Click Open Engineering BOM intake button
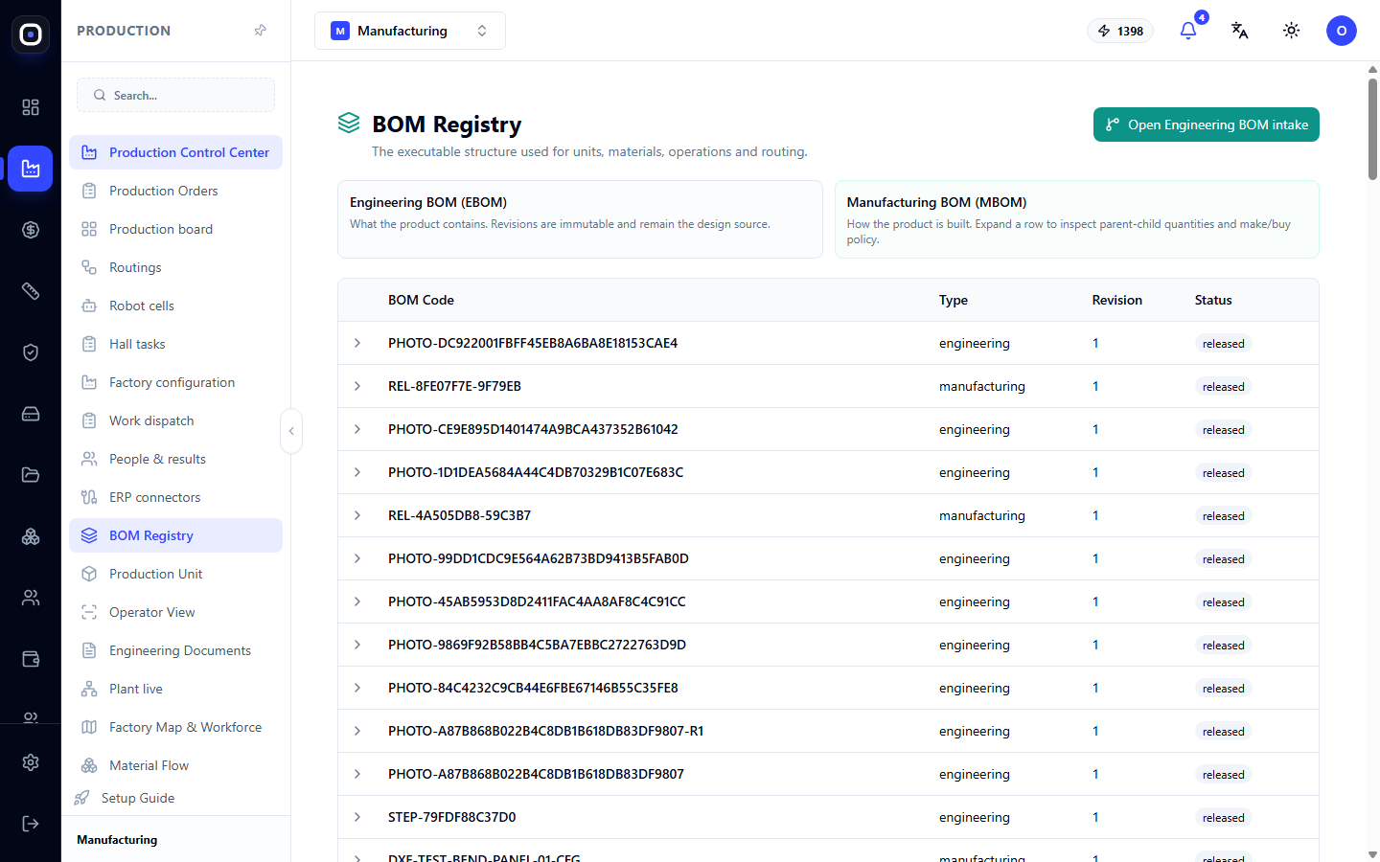The image size is (1380, 862). 1207,125
